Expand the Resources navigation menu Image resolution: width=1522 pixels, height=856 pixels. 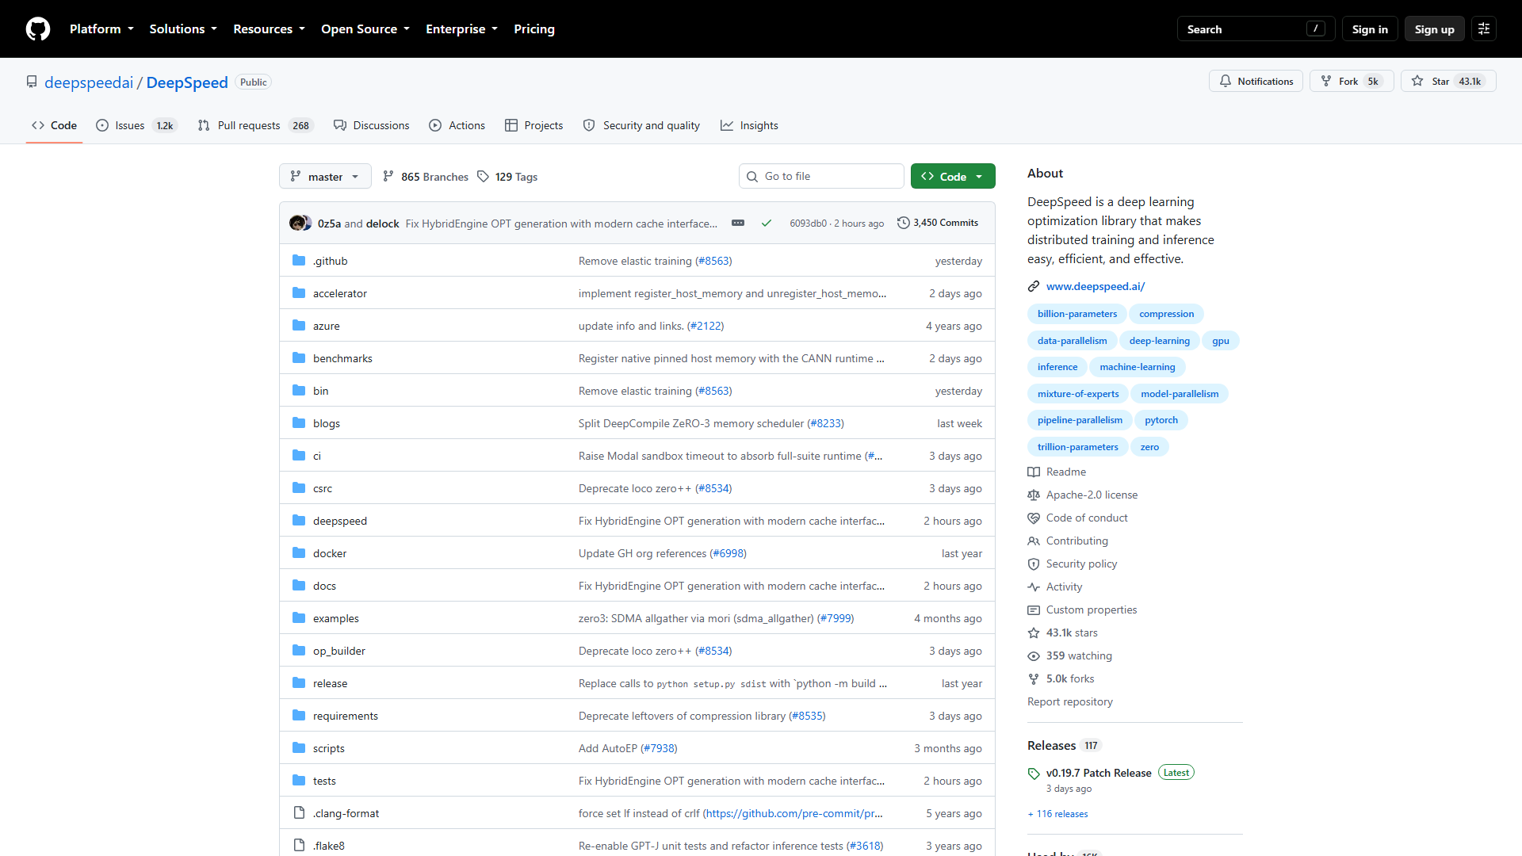click(269, 29)
